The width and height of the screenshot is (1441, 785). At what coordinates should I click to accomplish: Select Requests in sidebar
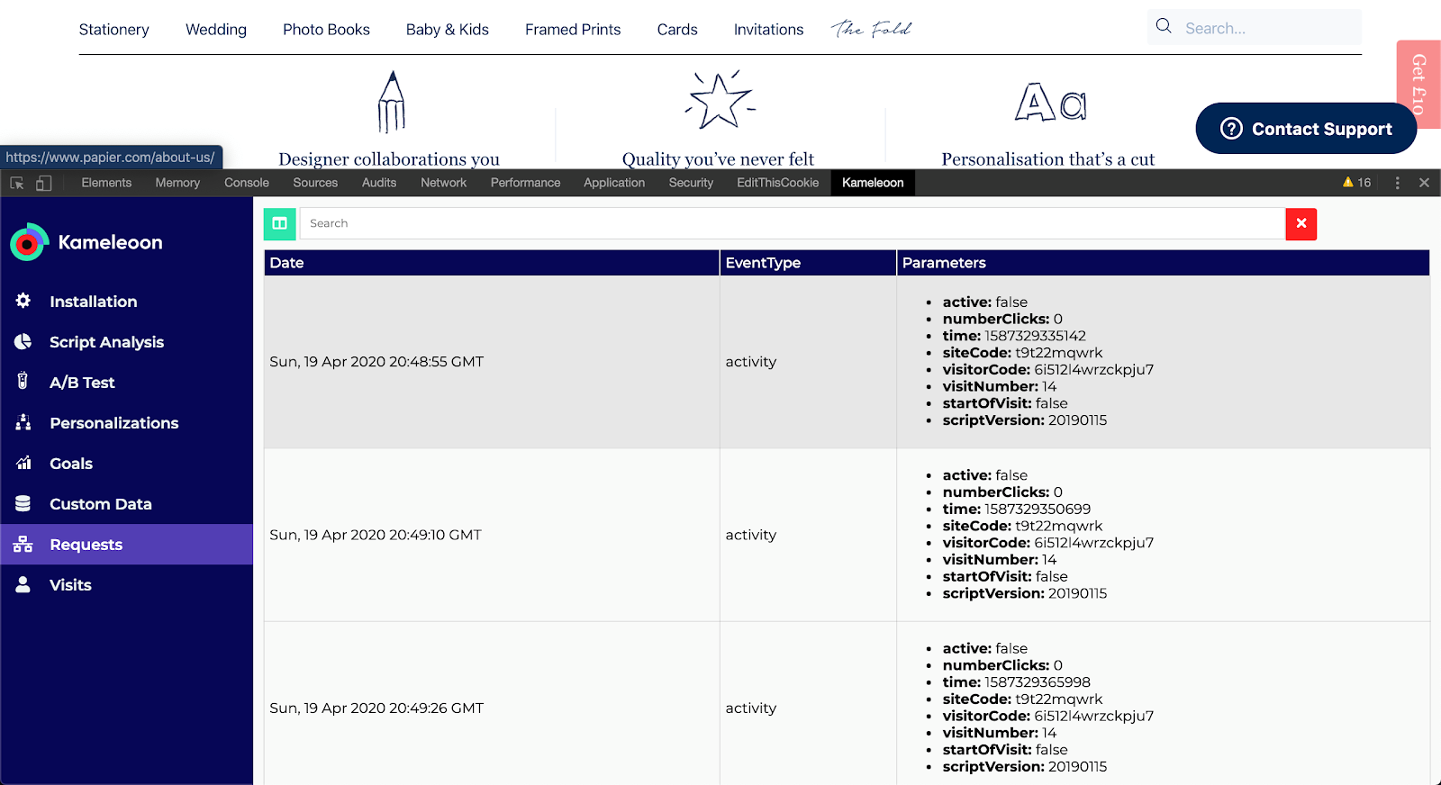click(x=126, y=544)
